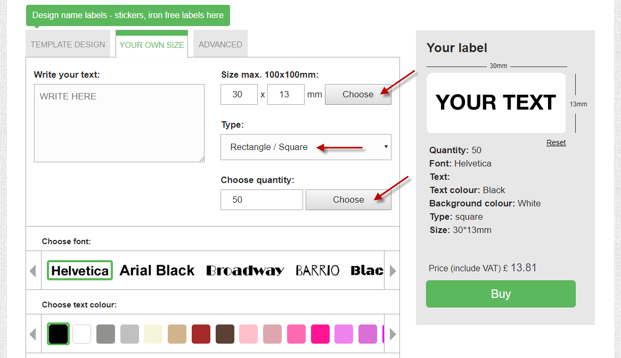This screenshot has height=358, width=621.
Task: Click the price value 13.81
Action: tap(524, 268)
